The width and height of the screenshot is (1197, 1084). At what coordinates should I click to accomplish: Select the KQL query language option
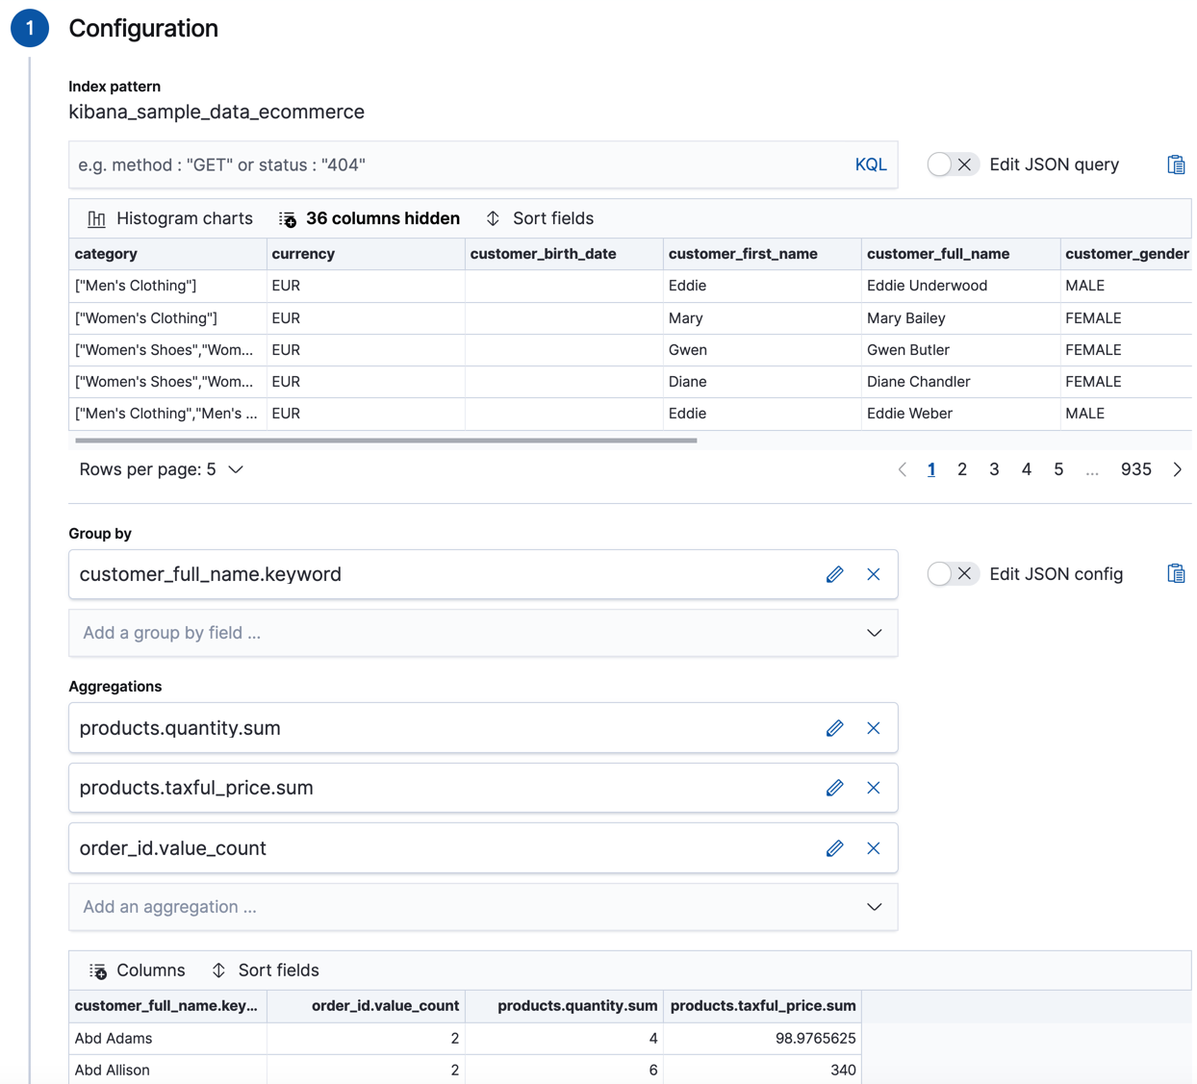point(870,164)
